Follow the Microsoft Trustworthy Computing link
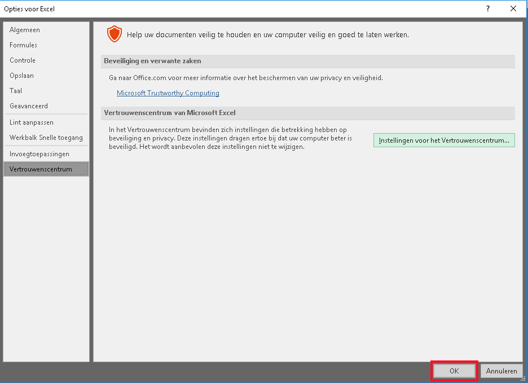The image size is (528, 383). click(168, 93)
